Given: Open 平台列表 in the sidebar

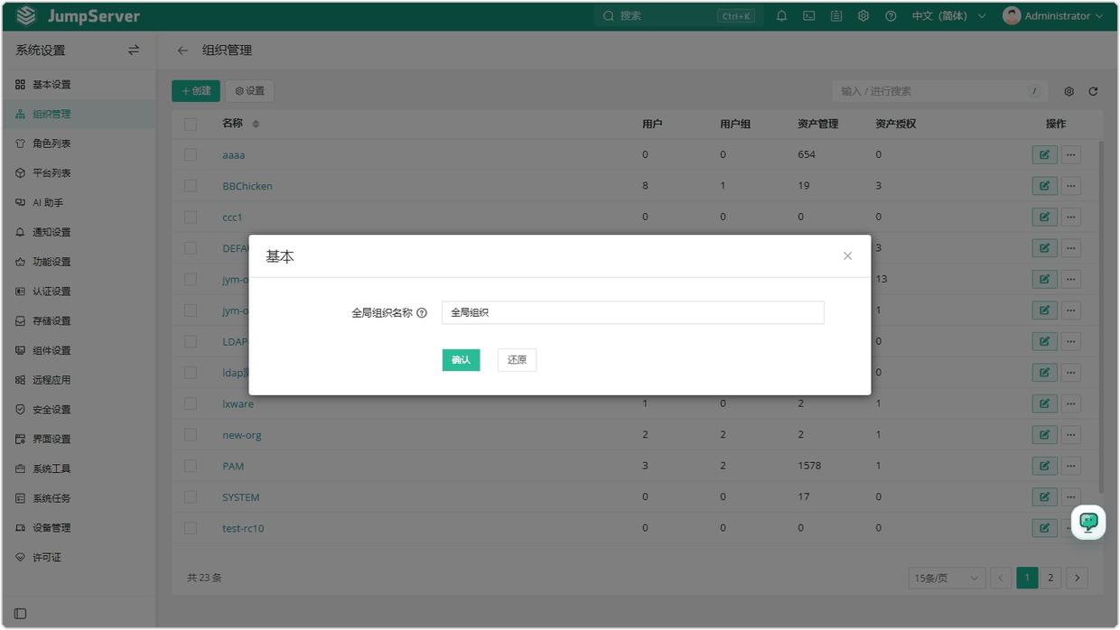Looking at the screenshot, I should tap(78, 173).
